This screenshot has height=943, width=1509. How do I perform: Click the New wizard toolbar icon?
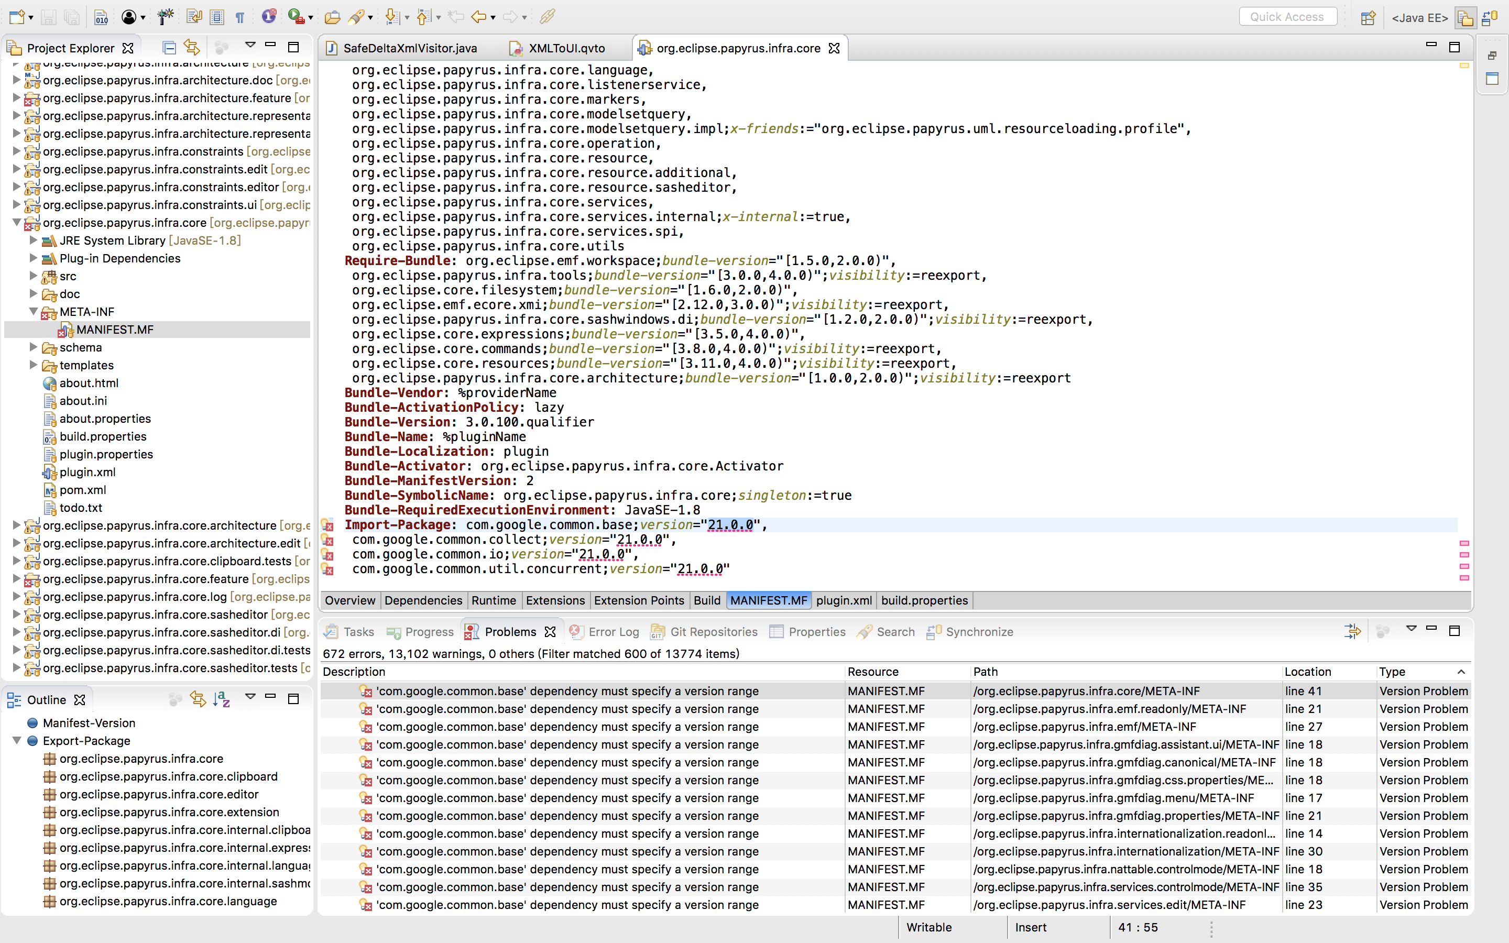click(x=17, y=17)
